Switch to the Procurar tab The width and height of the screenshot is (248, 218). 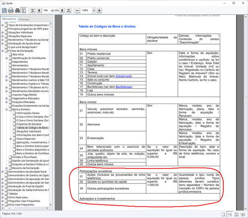[x=24, y=19]
